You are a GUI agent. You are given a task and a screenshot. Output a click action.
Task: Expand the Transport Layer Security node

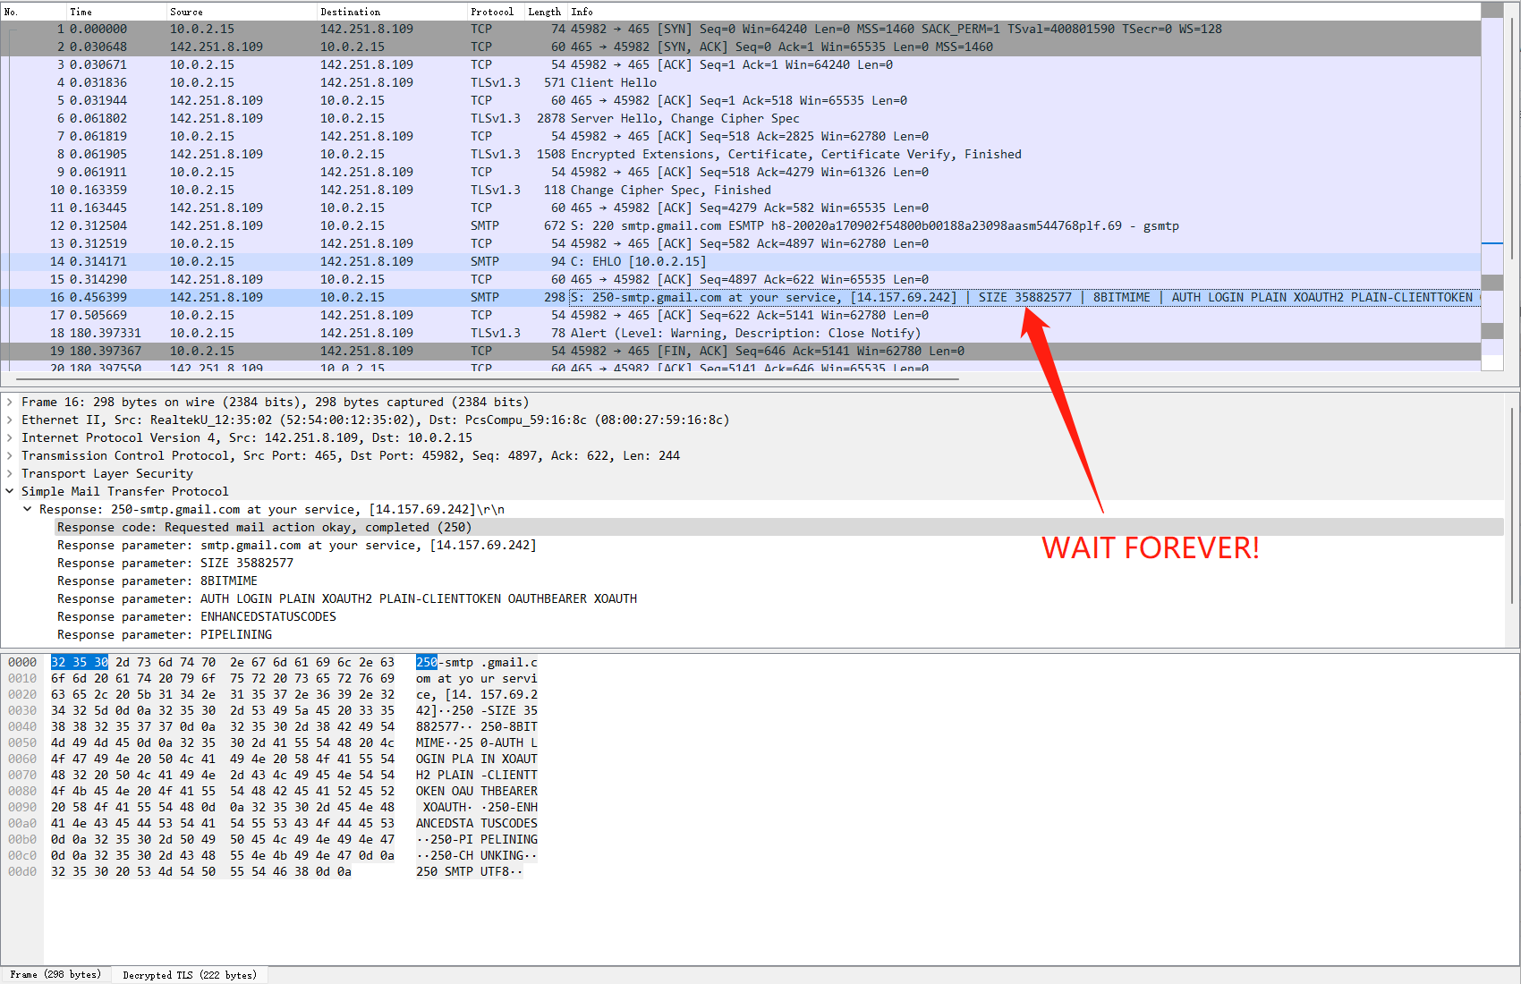pyautogui.click(x=10, y=474)
